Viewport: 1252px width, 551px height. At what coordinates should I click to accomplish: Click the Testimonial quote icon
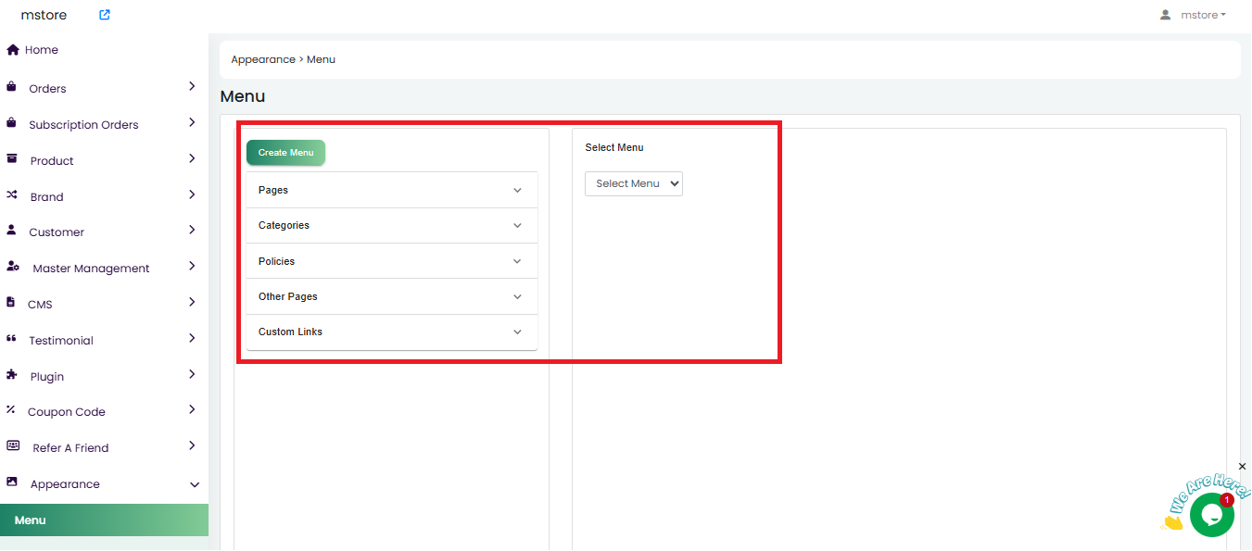[11, 339]
